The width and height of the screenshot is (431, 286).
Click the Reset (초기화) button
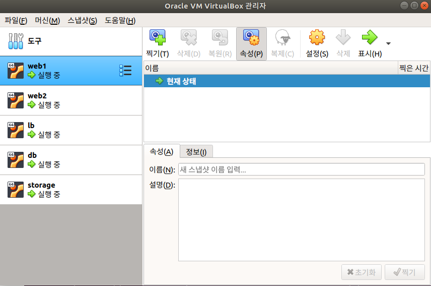(361, 272)
